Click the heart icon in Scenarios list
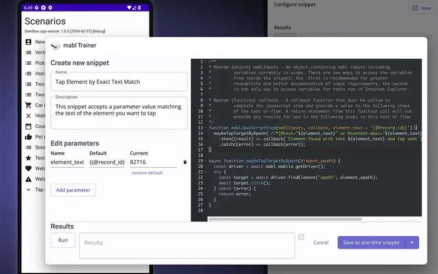Image resolution: width=438 pixels, height=274 pixels. pyautogui.click(x=28, y=168)
